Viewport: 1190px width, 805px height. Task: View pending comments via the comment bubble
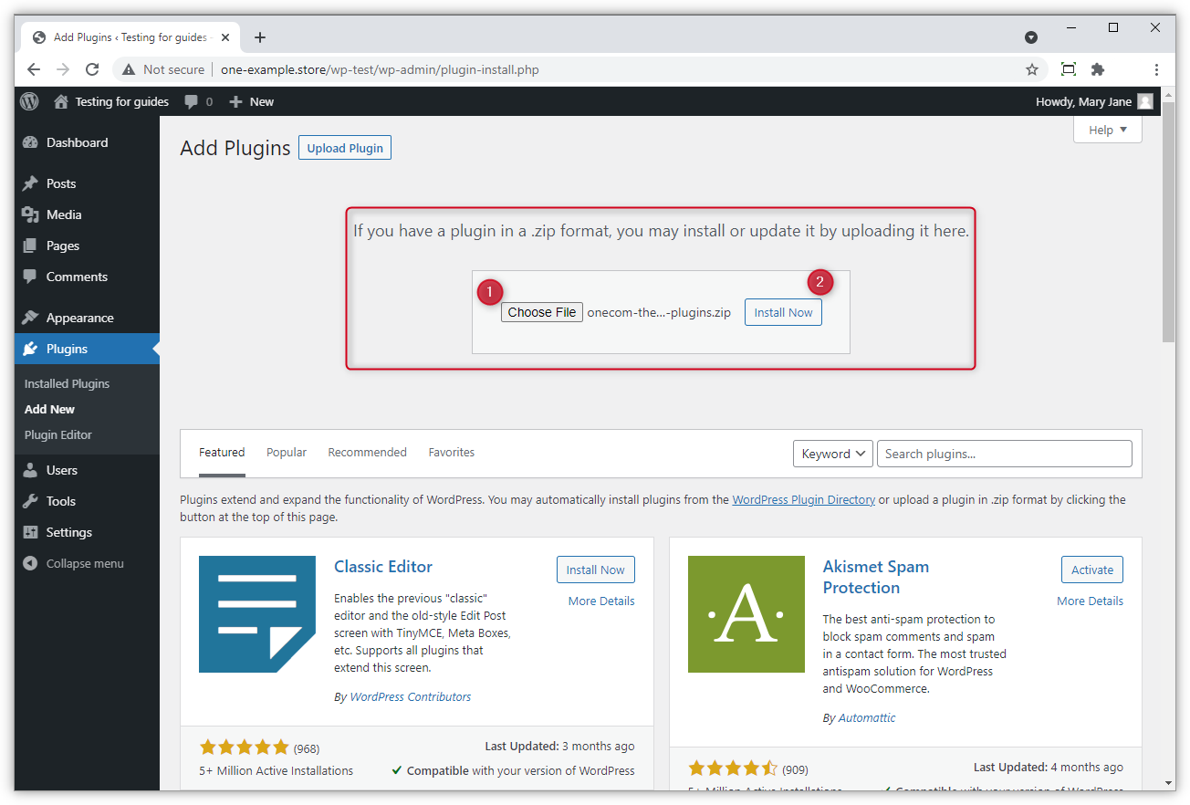coord(193,101)
